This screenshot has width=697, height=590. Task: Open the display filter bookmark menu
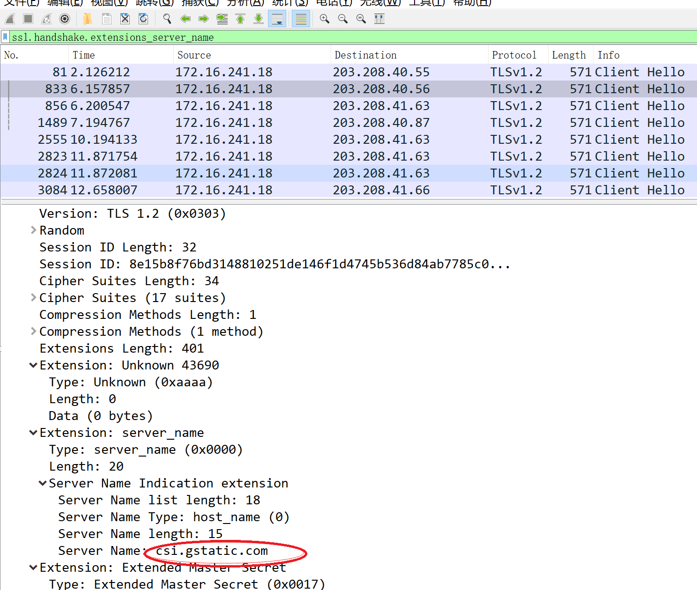5,37
